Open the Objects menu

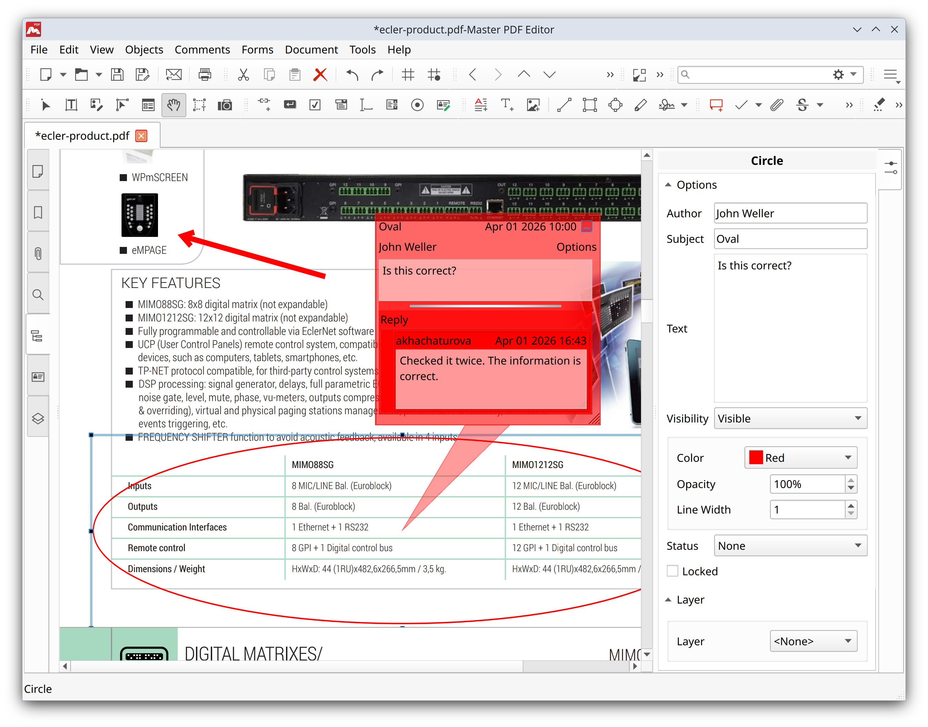(x=144, y=49)
